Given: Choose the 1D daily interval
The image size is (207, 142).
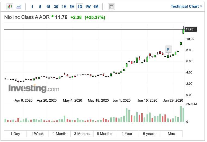Looking at the screenshot, I should 80,7.
